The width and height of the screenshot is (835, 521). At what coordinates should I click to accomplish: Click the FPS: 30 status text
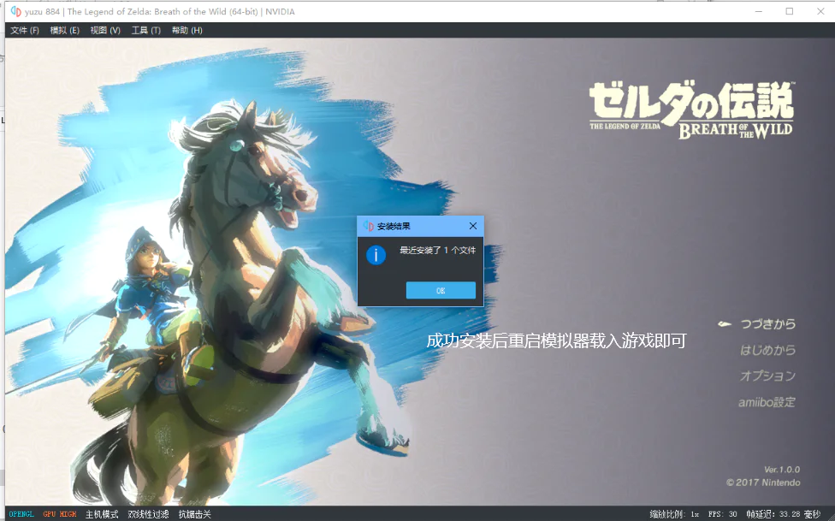tap(723, 514)
